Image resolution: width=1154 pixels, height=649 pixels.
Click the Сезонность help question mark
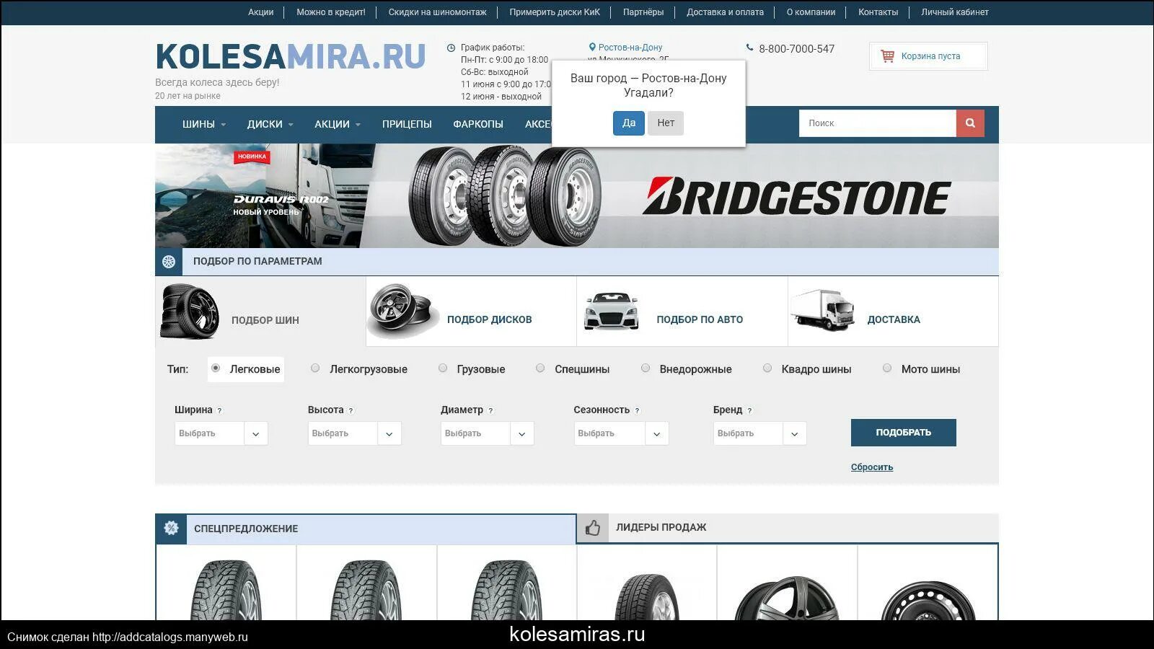[637, 410]
